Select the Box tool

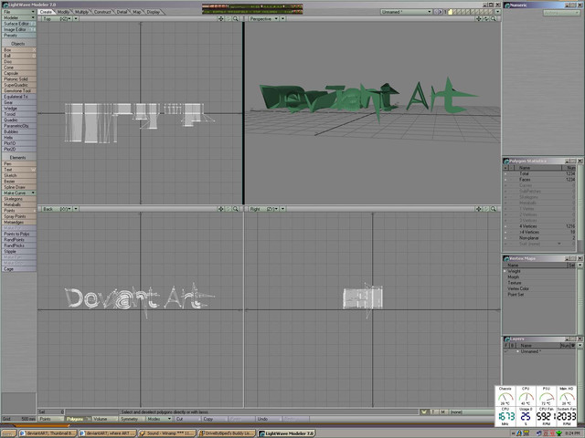click(x=18, y=49)
